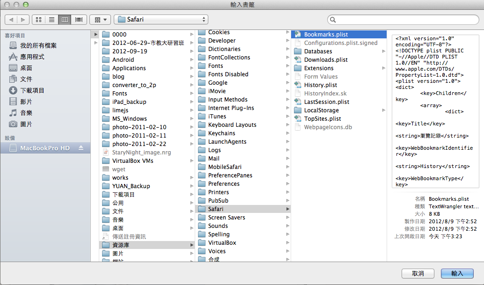Viewport: 484px width, 285px height.
Task: Confirm import by clicking 輸入
Action: [x=457, y=273]
